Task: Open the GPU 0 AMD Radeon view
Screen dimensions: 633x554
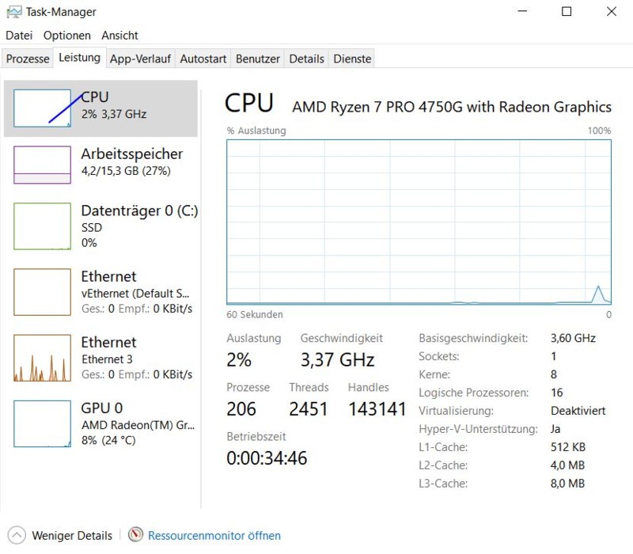Action: point(101,423)
